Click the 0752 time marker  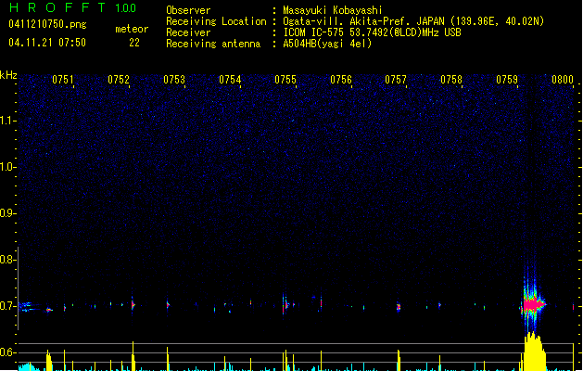click(119, 80)
